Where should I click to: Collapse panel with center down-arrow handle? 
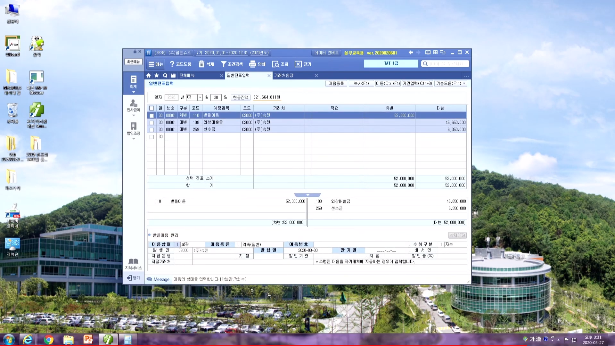[307, 195]
